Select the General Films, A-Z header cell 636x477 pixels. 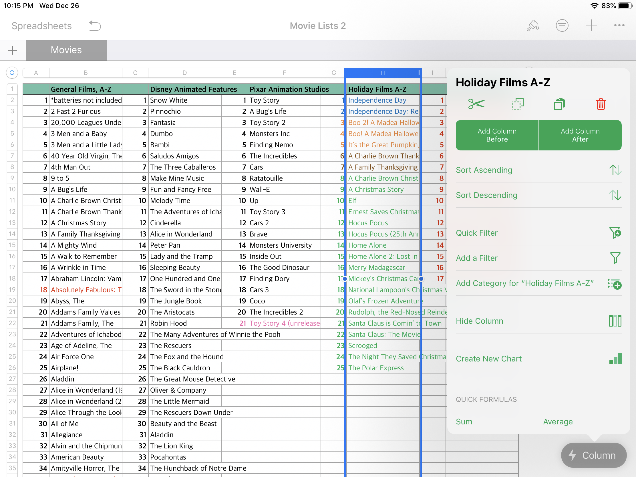[x=86, y=89]
